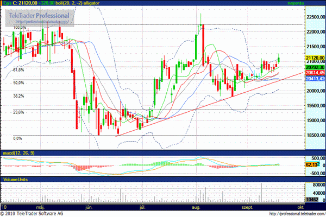Select the red 20614,45 price tag
This screenshot has height=217, width=326.
point(315,73)
